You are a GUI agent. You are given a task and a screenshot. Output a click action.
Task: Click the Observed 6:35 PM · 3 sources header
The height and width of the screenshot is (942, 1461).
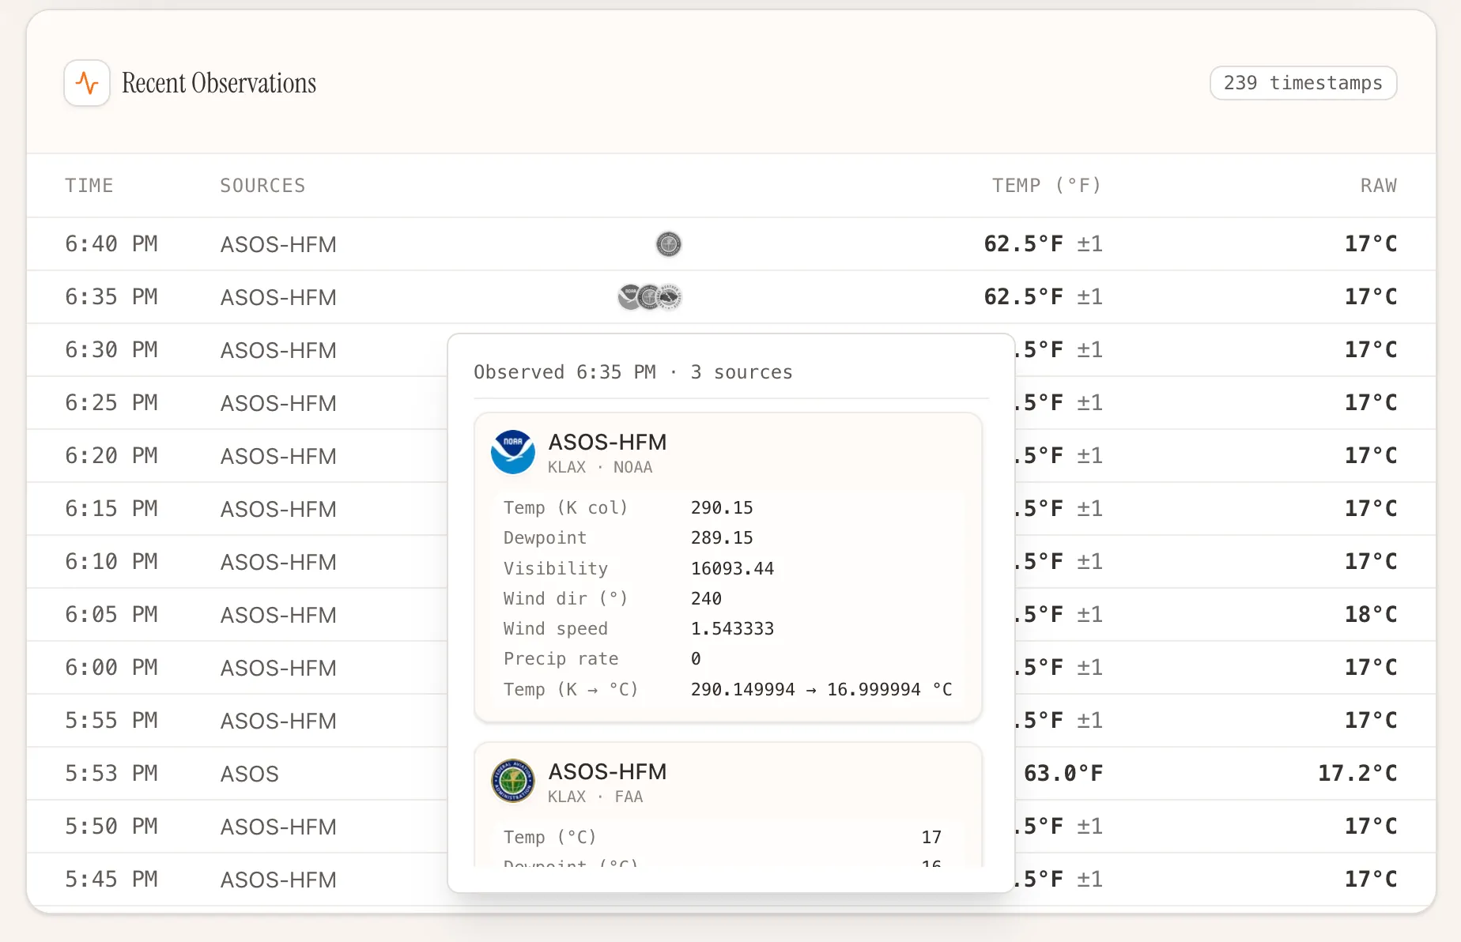[x=632, y=371]
